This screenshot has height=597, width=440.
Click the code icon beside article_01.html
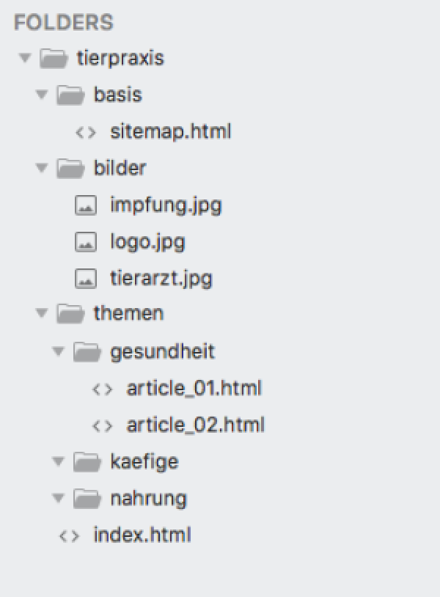pos(102,389)
